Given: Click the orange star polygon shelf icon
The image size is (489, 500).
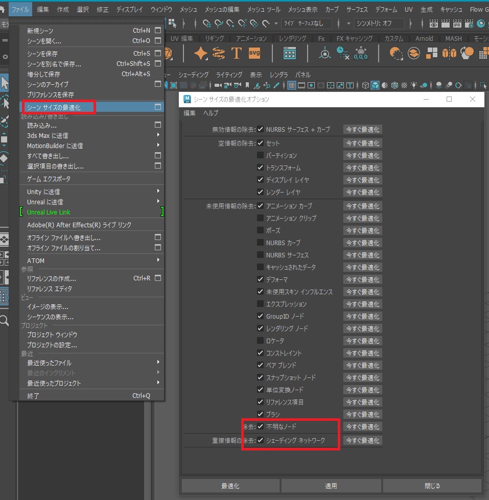Looking at the screenshot, I should (x=201, y=53).
